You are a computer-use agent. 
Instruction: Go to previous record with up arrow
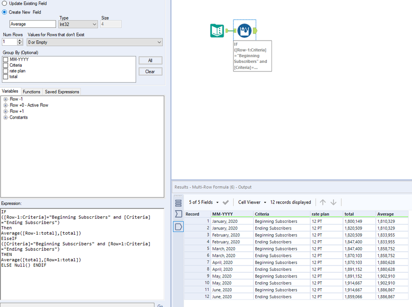point(323,202)
